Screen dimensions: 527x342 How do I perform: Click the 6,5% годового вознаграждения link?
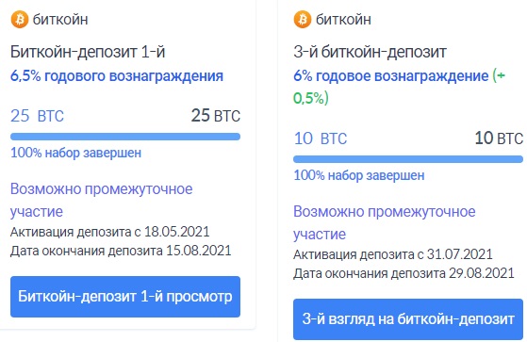tap(117, 76)
